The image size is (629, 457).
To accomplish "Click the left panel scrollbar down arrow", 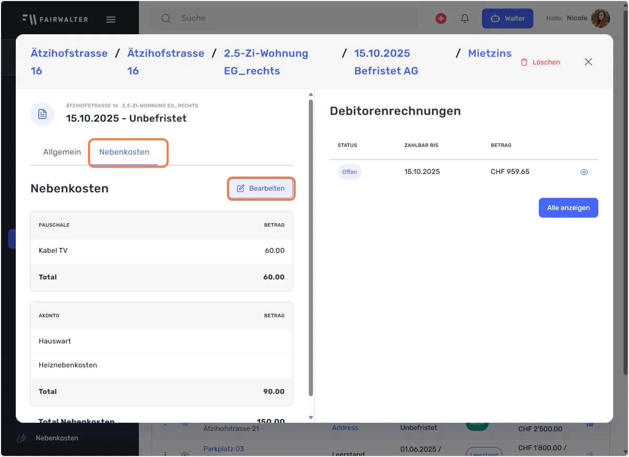I will (311, 418).
